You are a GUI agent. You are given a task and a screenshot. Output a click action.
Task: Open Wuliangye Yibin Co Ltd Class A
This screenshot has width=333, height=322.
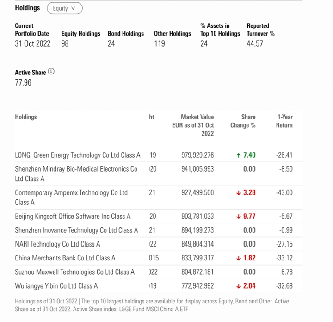56,286
